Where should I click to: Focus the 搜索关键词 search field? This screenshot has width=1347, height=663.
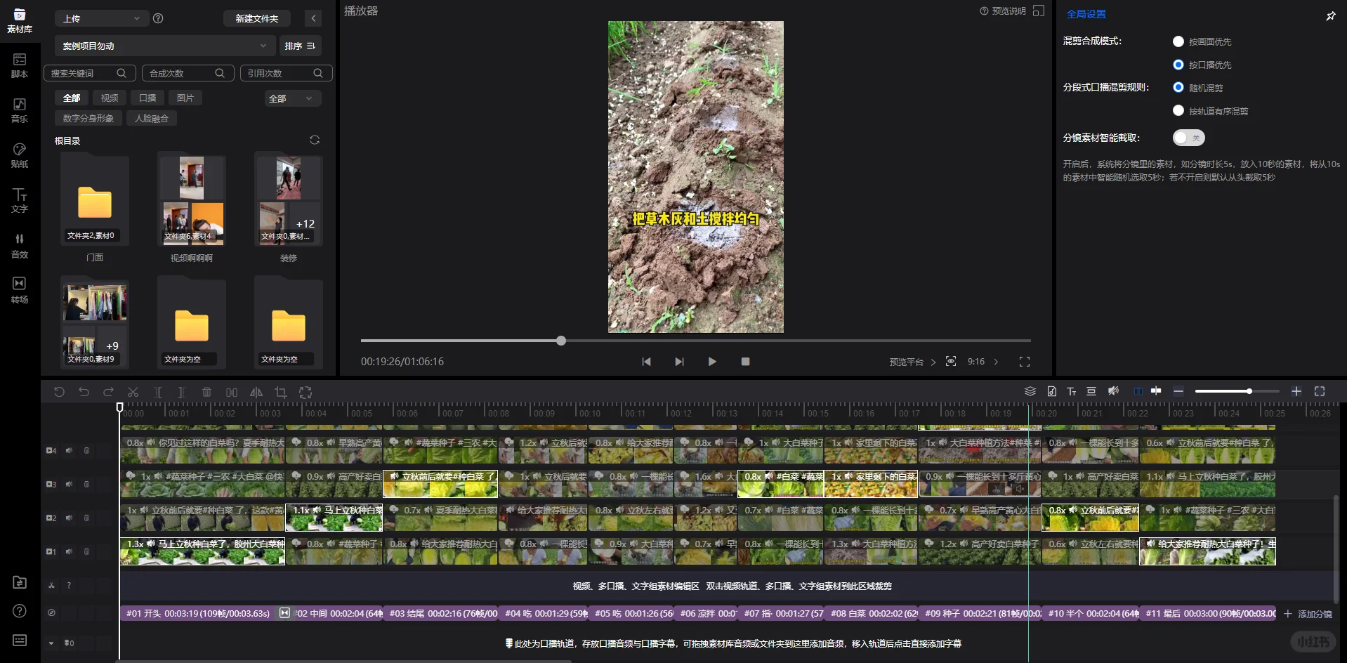(89, 73)
